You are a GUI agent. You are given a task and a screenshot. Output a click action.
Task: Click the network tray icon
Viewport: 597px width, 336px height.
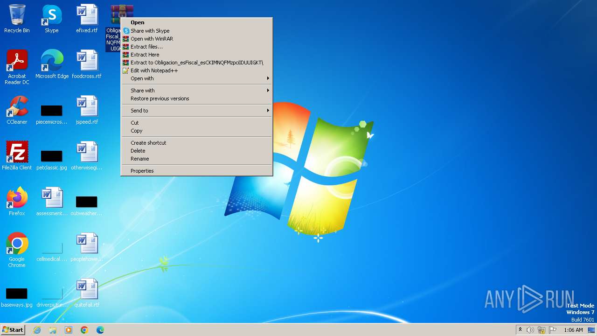point(541,330)
